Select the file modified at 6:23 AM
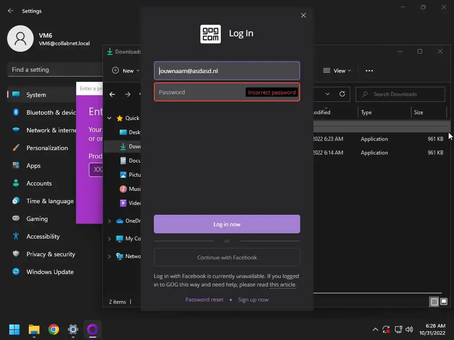 pyautogui.click(x=382, y=139)
